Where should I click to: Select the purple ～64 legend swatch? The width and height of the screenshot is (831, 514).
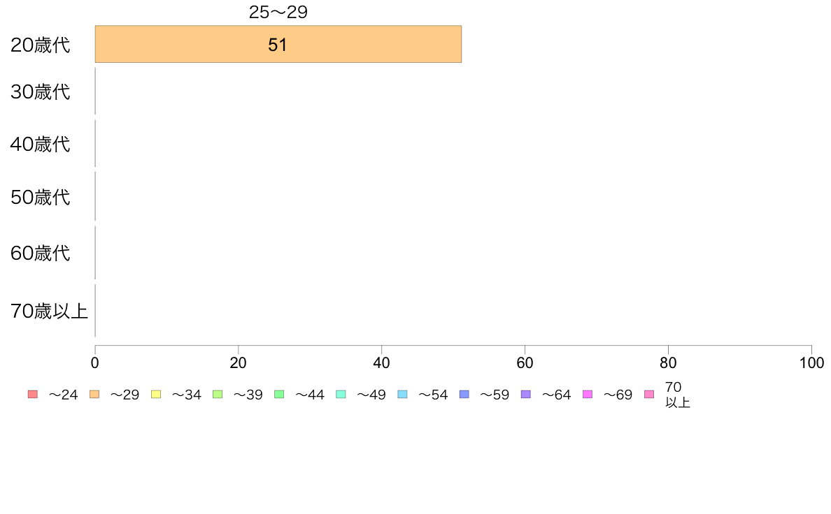tap(526, 395)
